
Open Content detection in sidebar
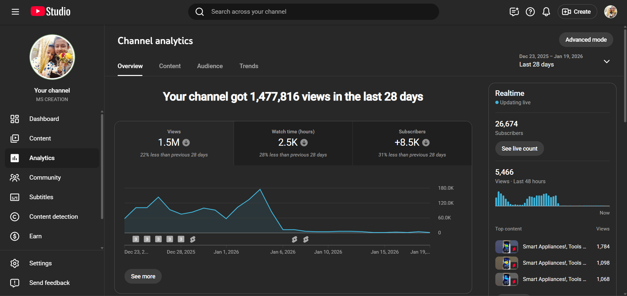coord(53,217)
